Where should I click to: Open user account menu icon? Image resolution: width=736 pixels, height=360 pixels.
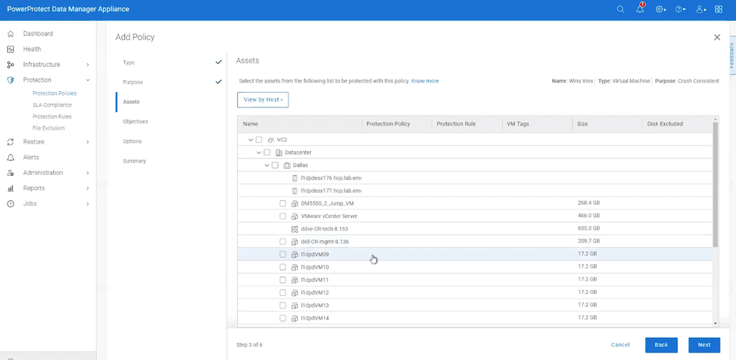pos(701,10)
